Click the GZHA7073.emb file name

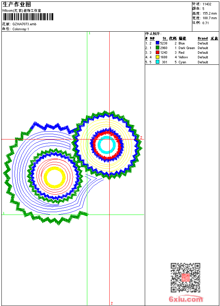(x=24, y=24)
